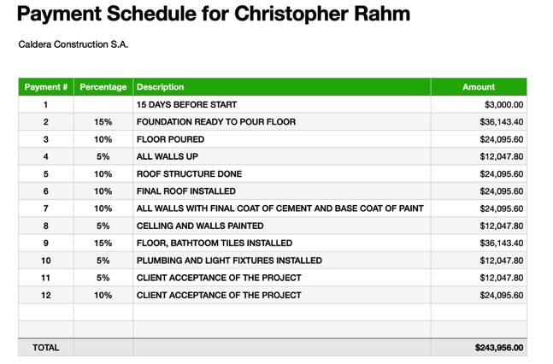The width and height of the screenshot is (553, 364).
Task: Click the Payment # column header
Action: pos(46,87)
